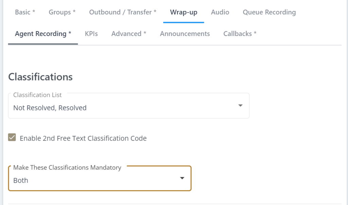Image resolution: width=348 pixels, height=205 pixels.
Task: Go to the Advanced tab
Action: click(129, 34)
